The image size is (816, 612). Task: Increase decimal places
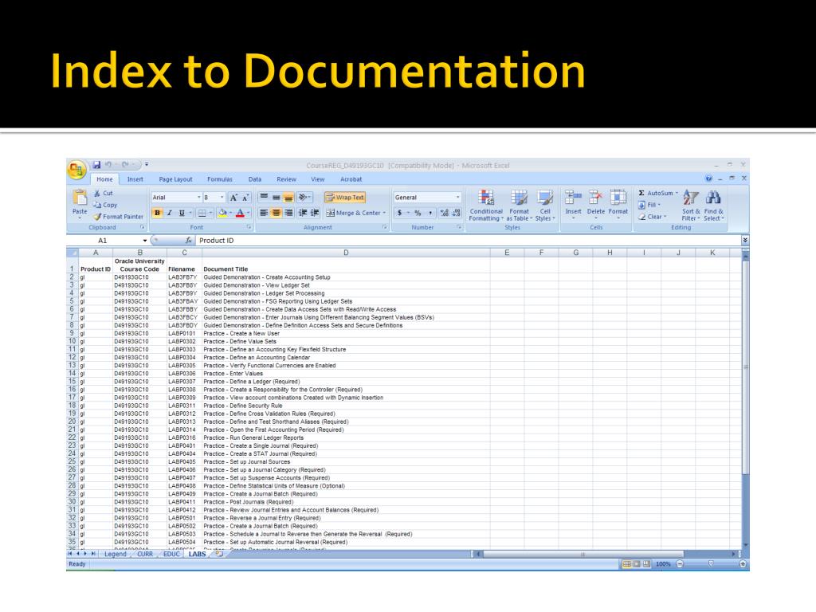pos(444,213)
